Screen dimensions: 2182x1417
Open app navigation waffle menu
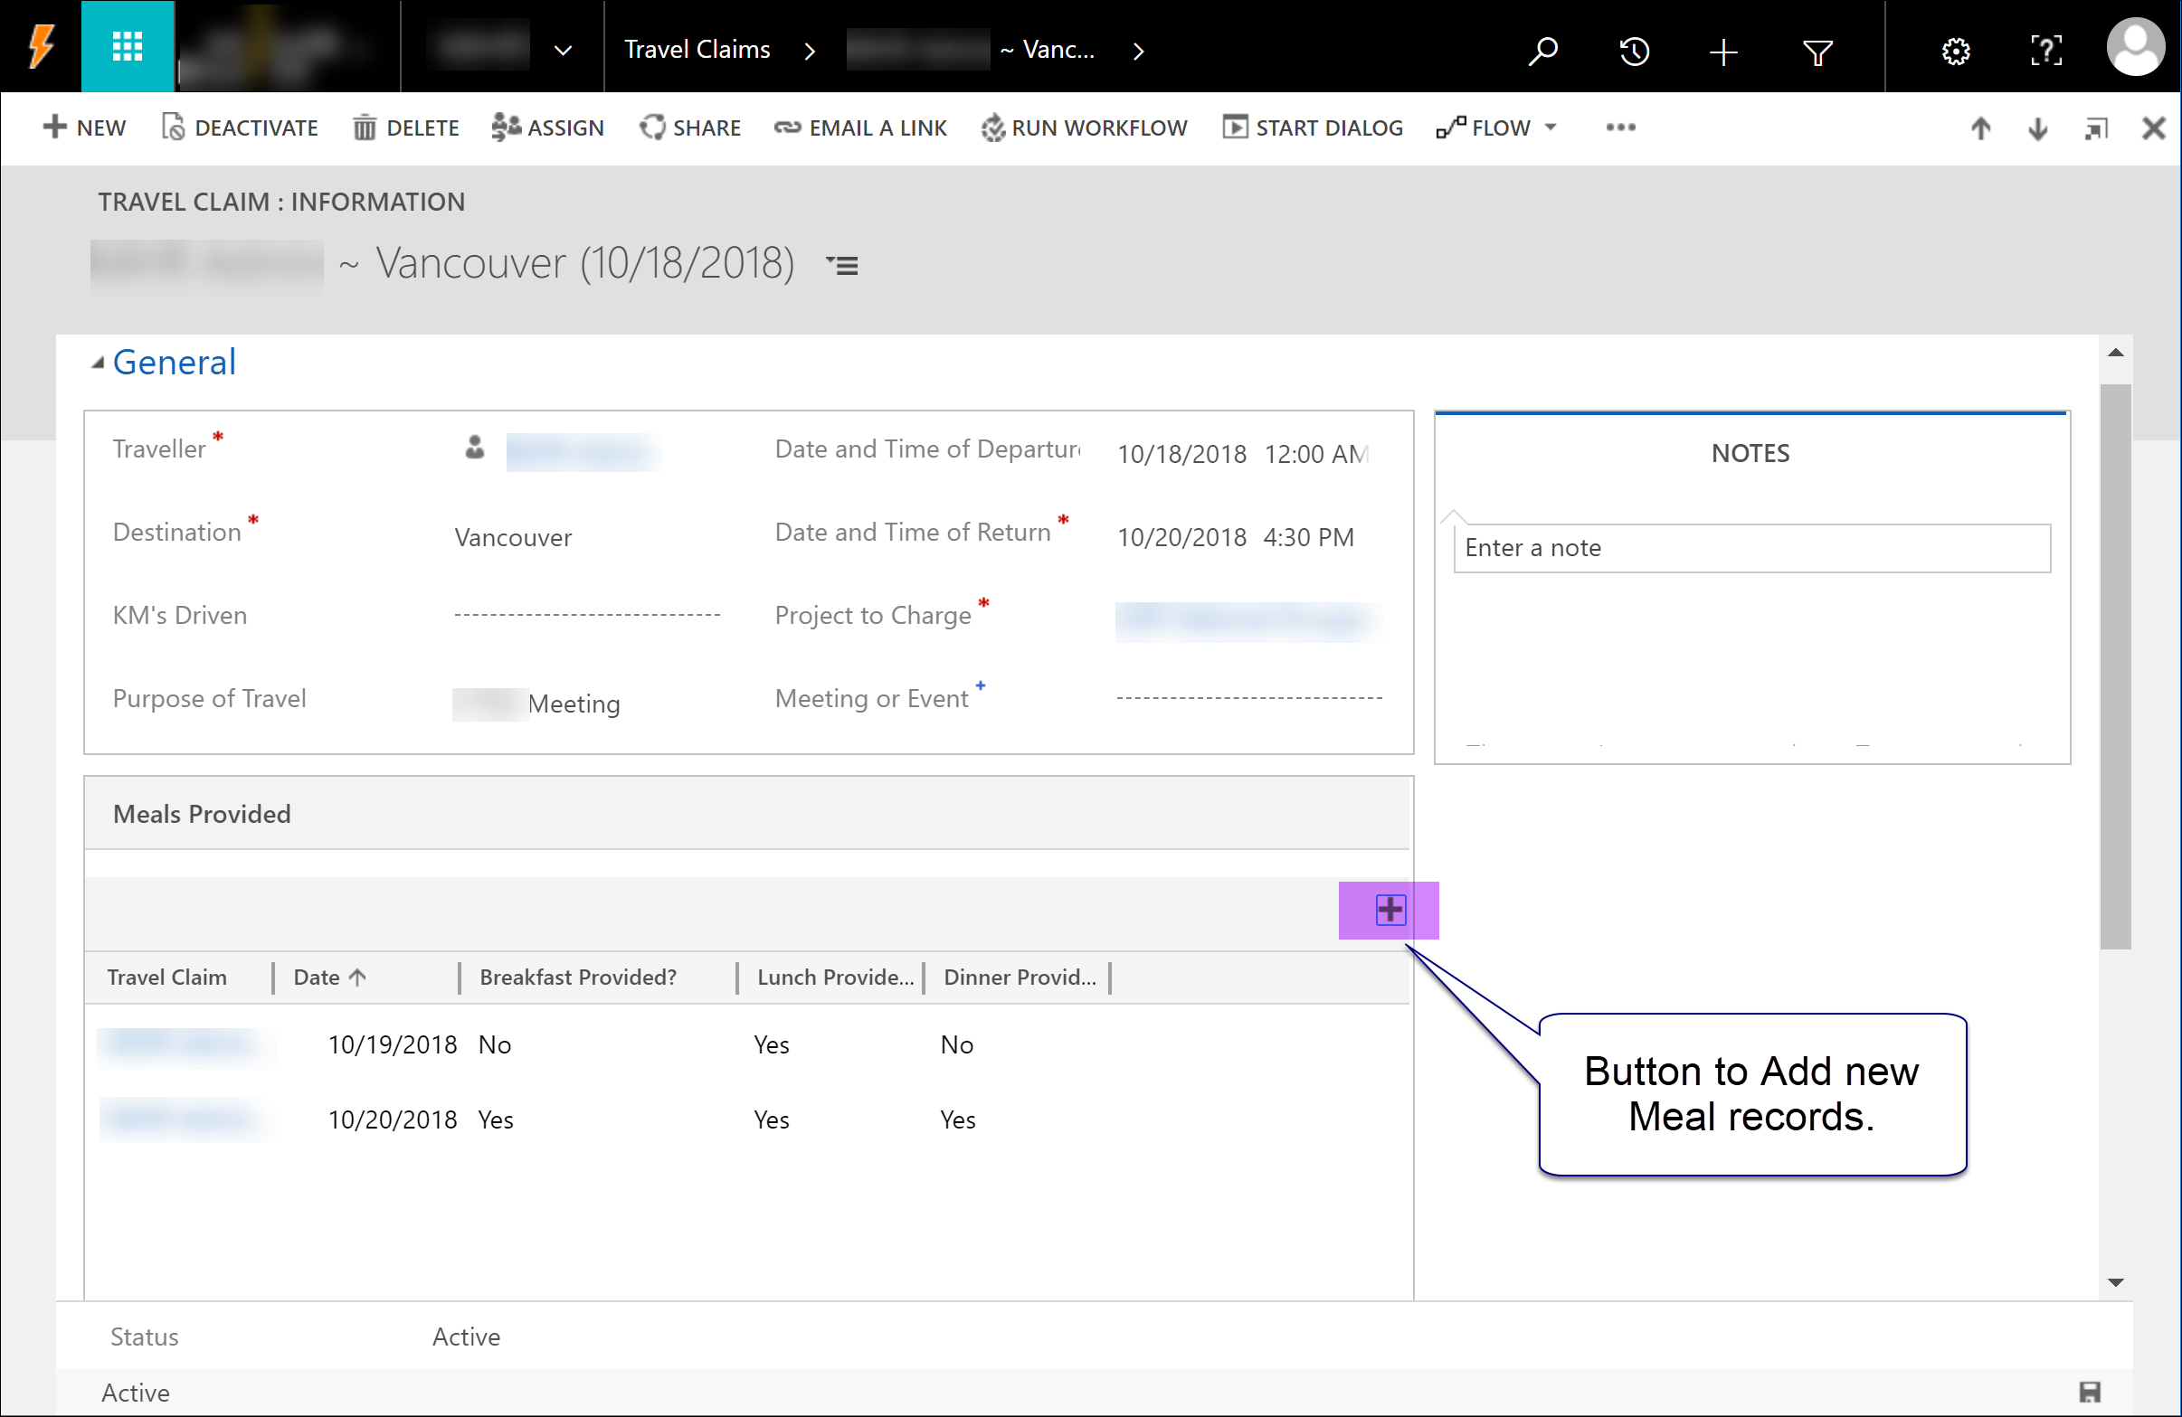coord(128,47)
